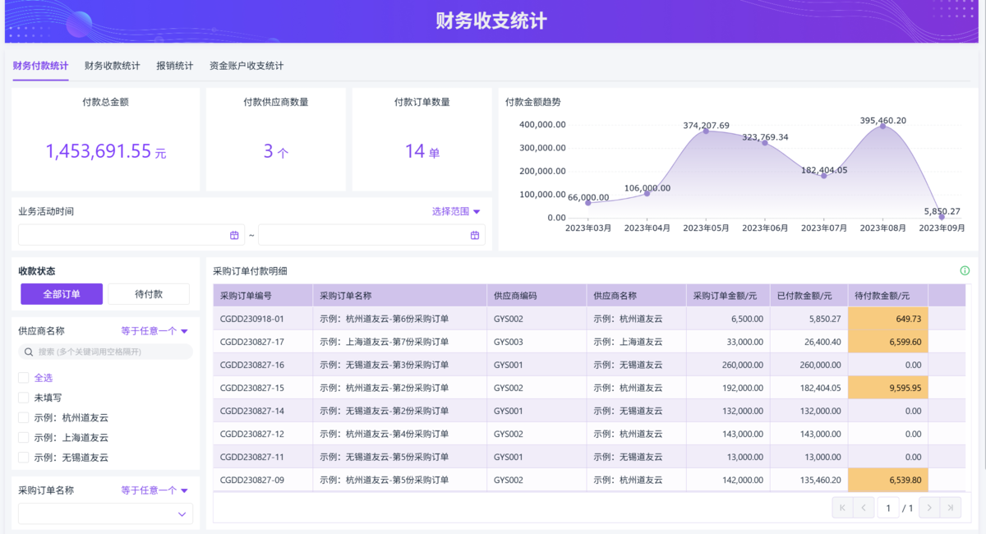Click the 全部订单 button

pos(62,294)
